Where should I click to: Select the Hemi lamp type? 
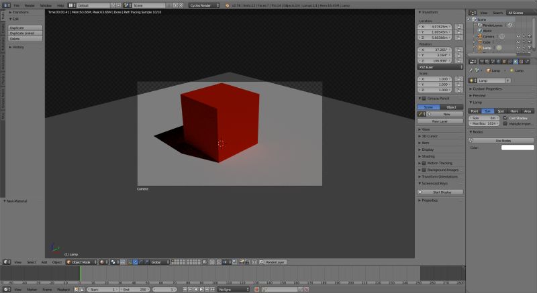[x=514, y=111]
